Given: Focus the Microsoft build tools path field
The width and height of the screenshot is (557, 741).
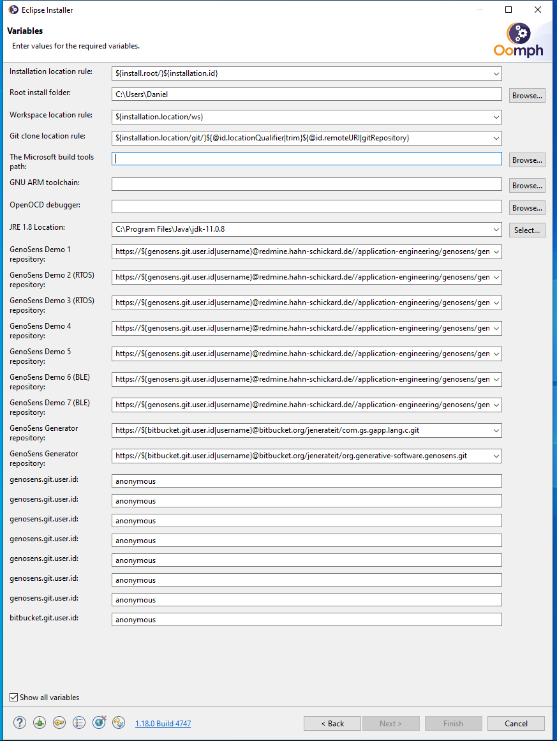Looking at the screenshot, I should 307,159.
